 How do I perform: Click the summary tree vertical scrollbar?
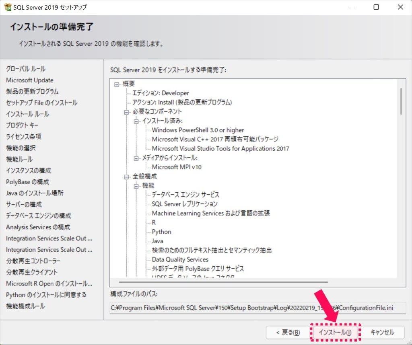coord(401,101)
